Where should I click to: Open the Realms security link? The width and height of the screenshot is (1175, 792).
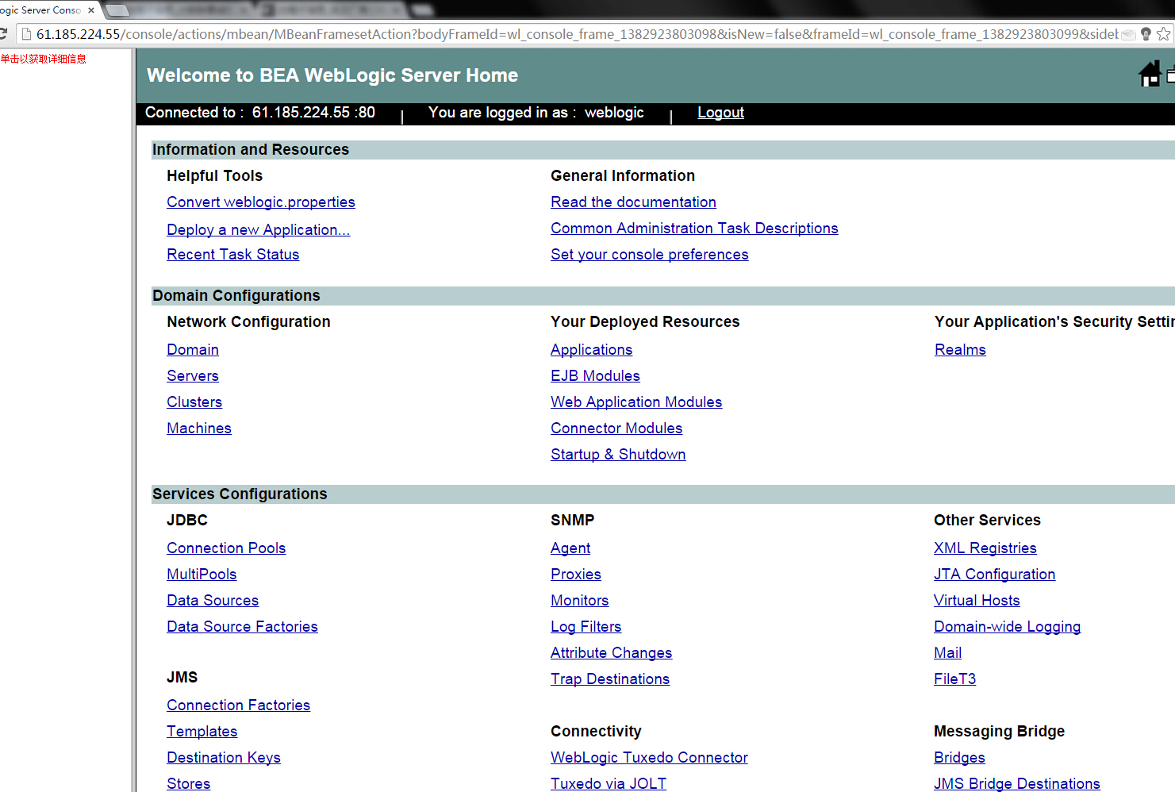[x=960, y=350]
